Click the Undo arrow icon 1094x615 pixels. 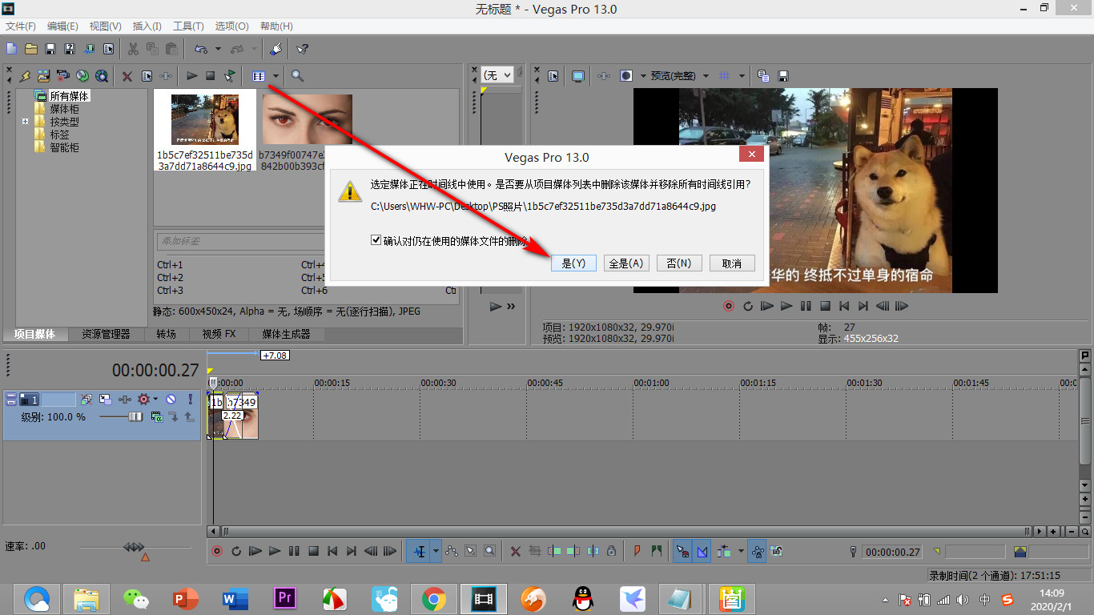coord(200,49)
